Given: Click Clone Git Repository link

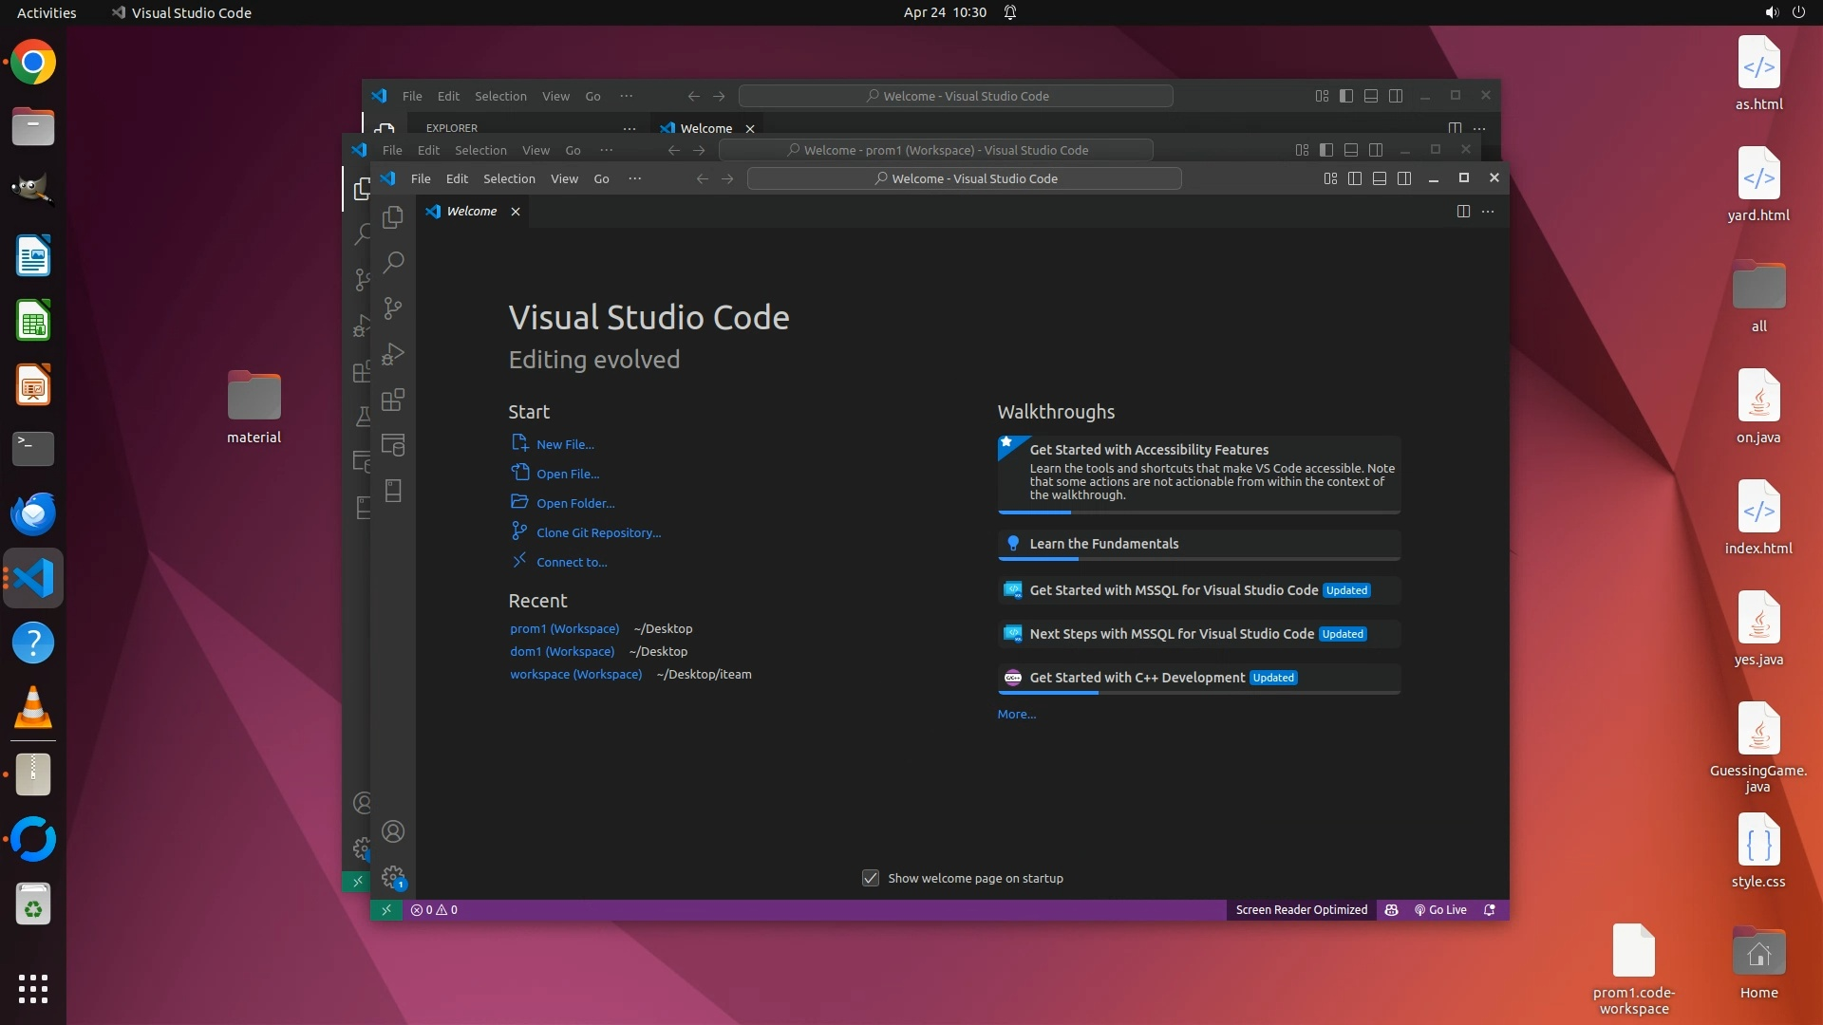Looking at the screenshot, I should point(598,533).
